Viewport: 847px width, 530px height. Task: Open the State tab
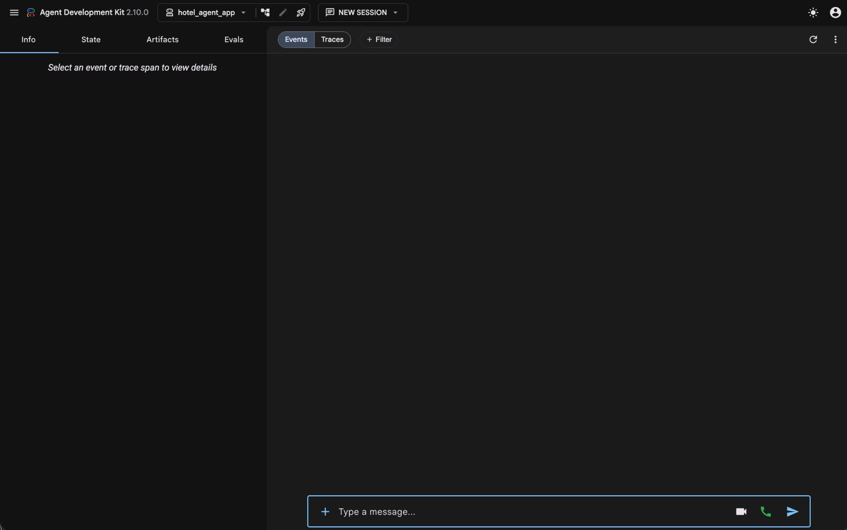pyautogui.click(x=91, y=39)
